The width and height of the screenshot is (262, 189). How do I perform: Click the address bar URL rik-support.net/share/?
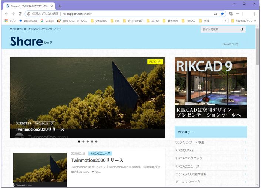77,14
